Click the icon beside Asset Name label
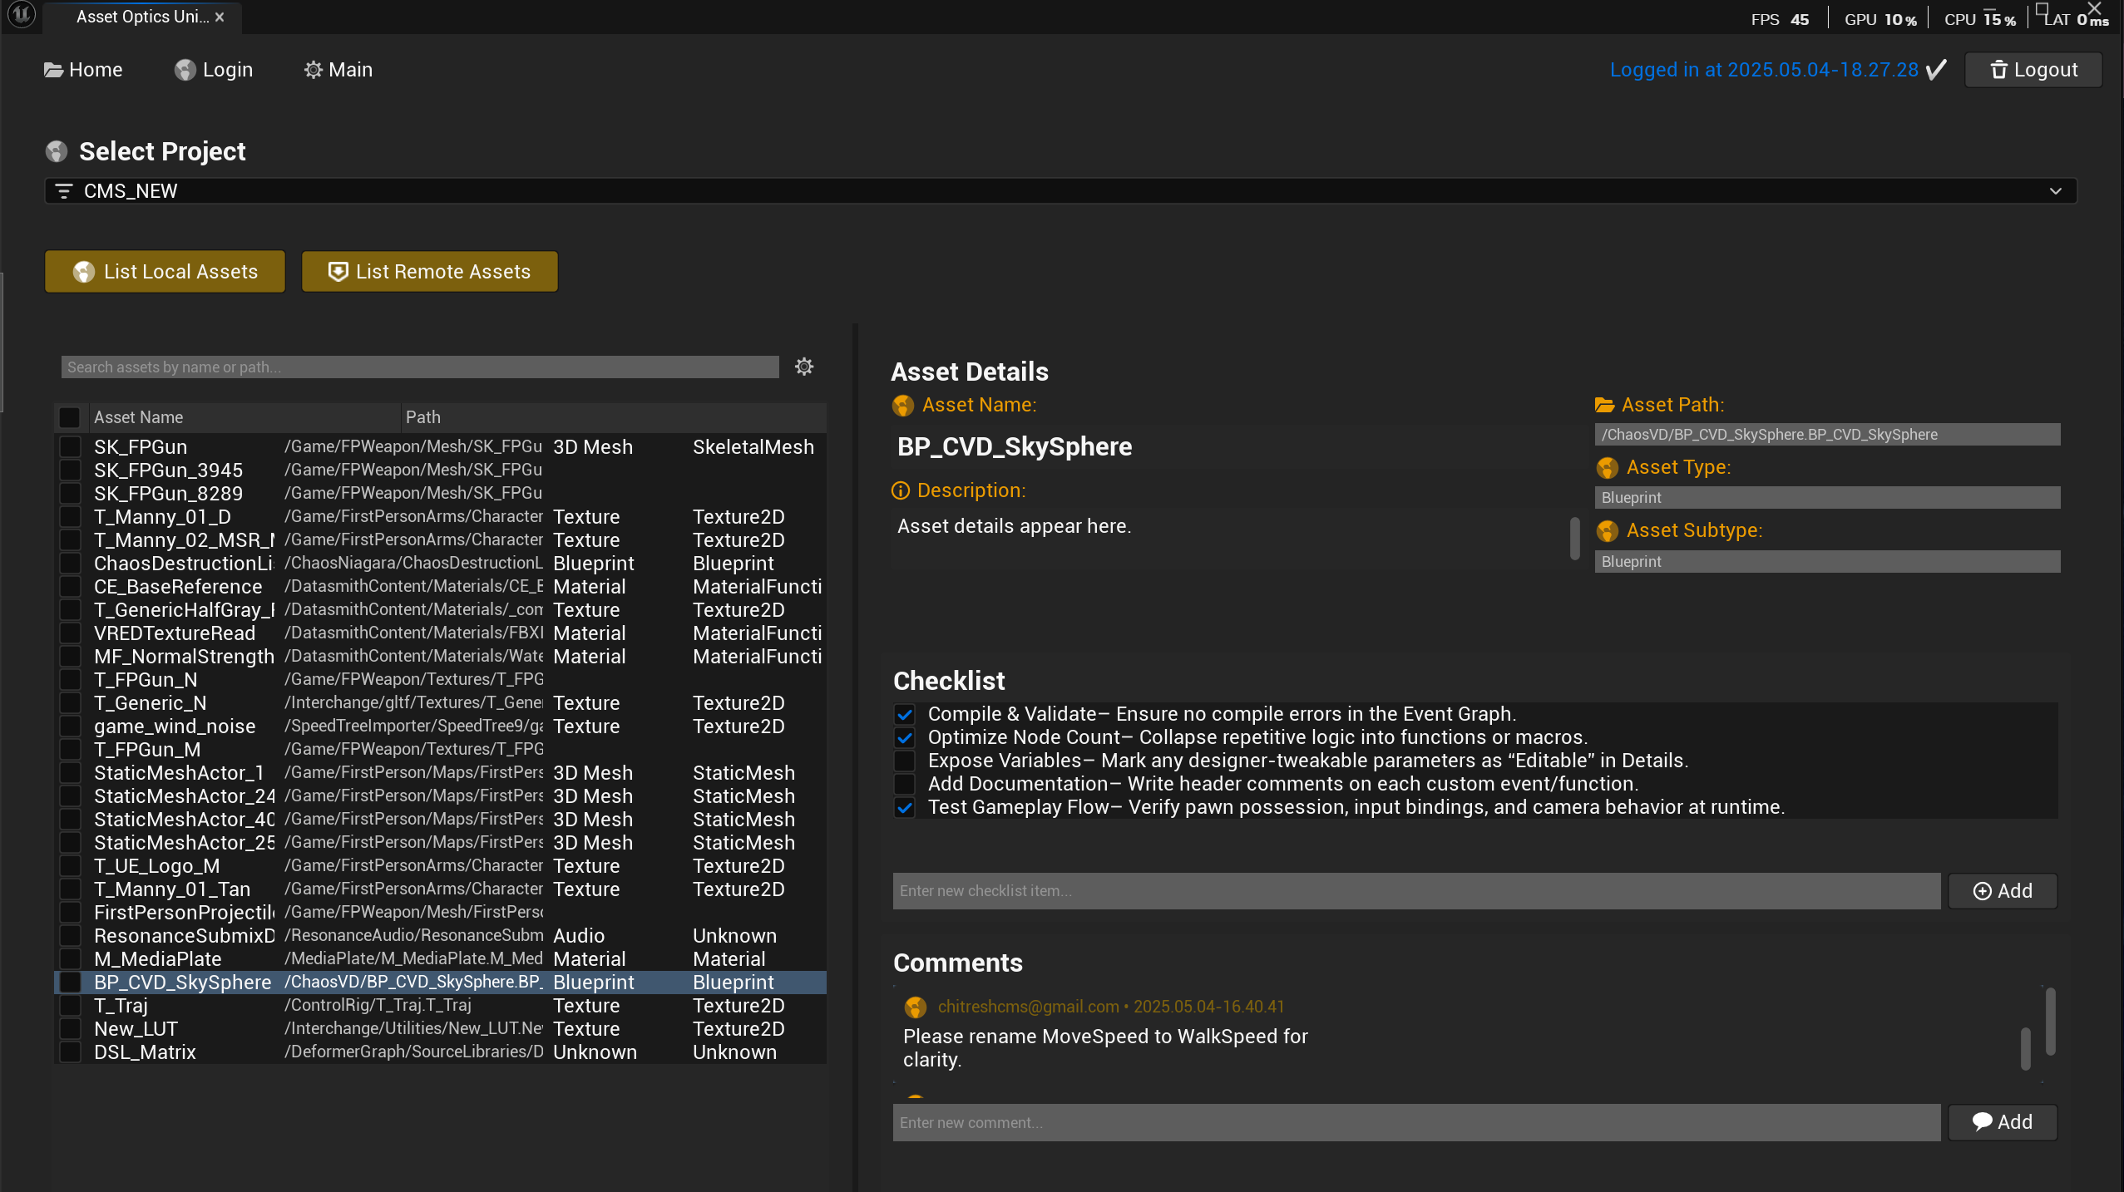 (902, 406)
